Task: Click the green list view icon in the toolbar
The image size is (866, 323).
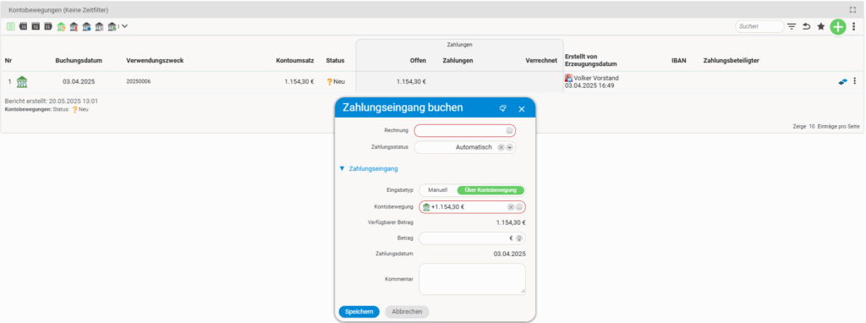Action: [11, 26]
